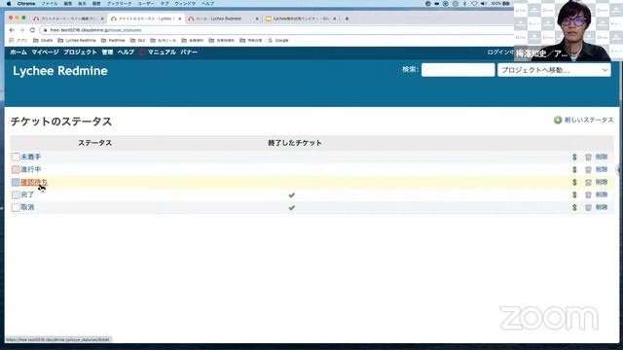Screen dimensions: 623x350
Task: Click the orange 進行中 color swatch
Action: [x=16, y=170]
